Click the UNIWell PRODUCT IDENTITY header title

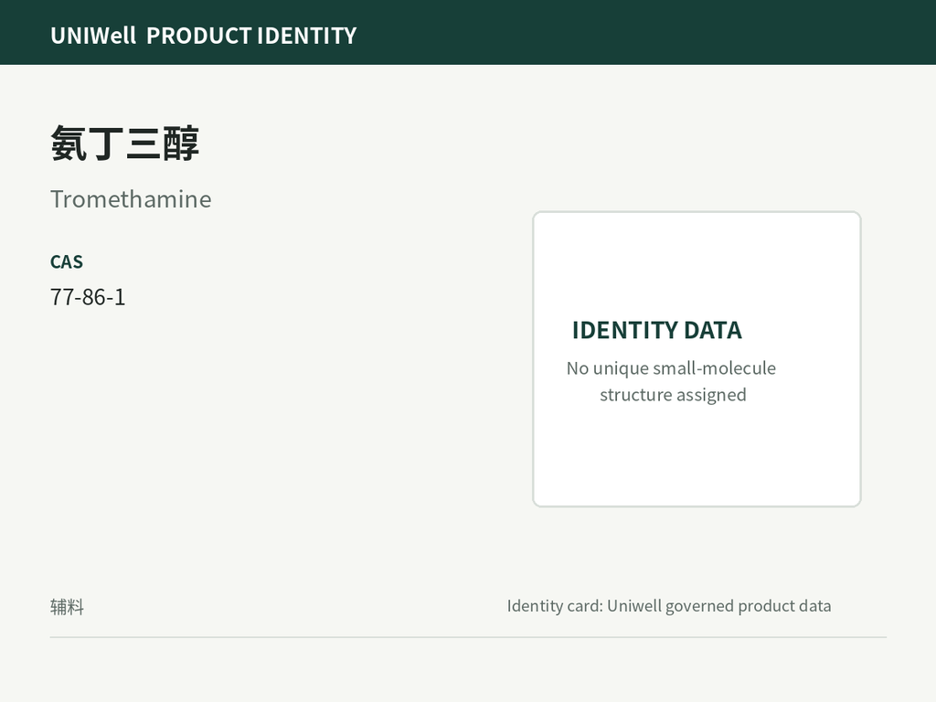tap(204, 36)
